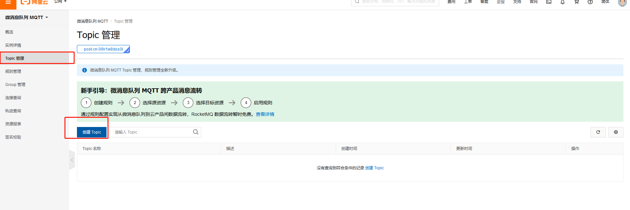Image resolution: width=630 pixels, height=210 pixels.
Task: Open the 查看详情 link in guide
Action: [265, 114]
